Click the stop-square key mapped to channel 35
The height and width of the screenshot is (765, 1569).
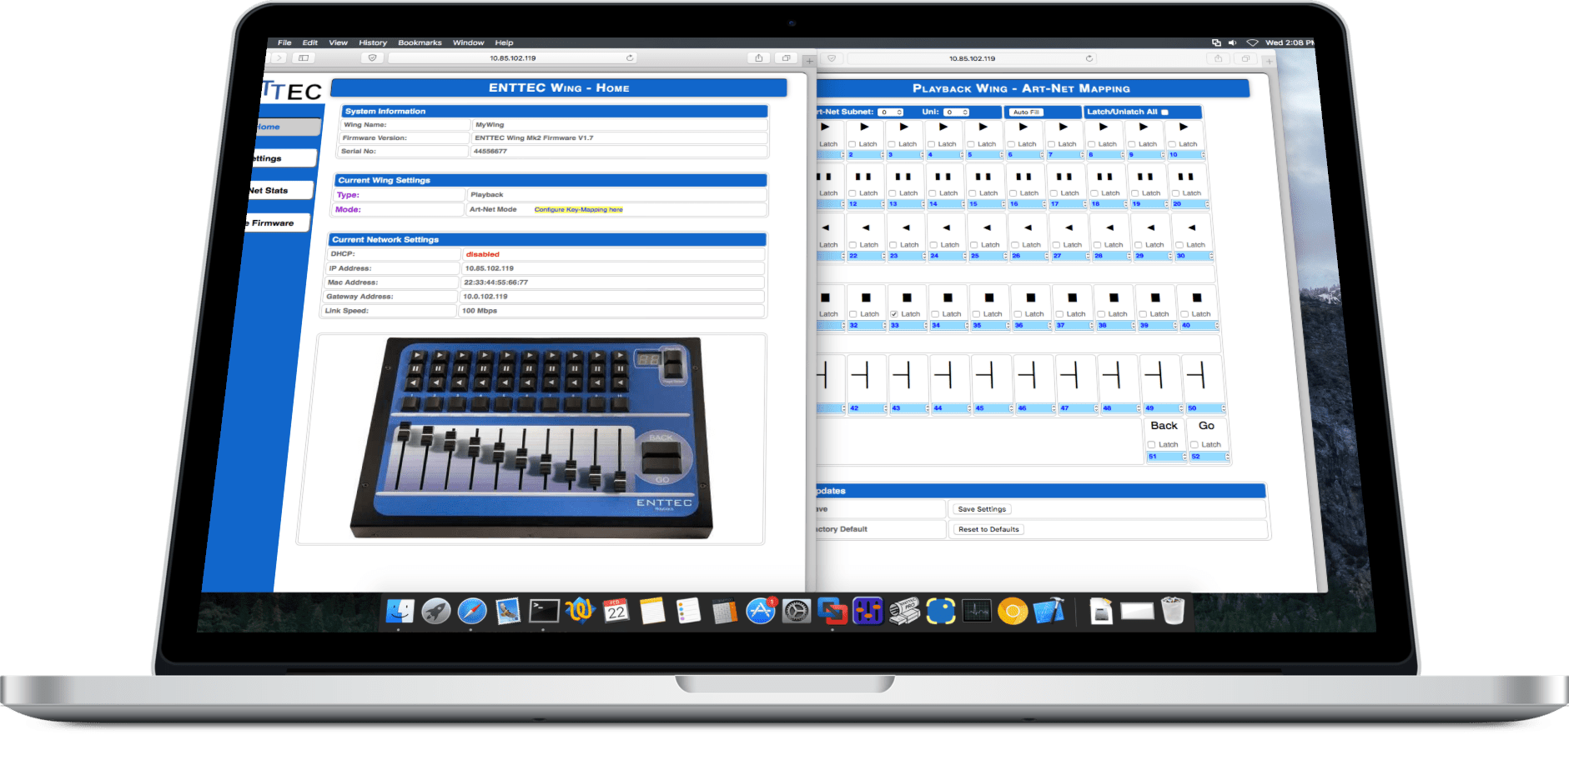point(989,297)
